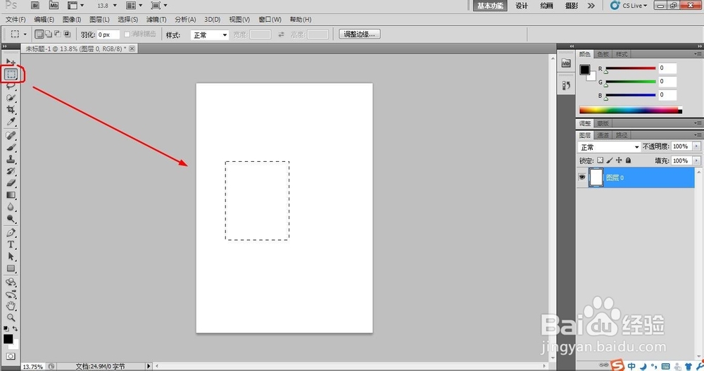Select the History Brush tool
The width and height of the screenshot is (704, 371).
11,171
